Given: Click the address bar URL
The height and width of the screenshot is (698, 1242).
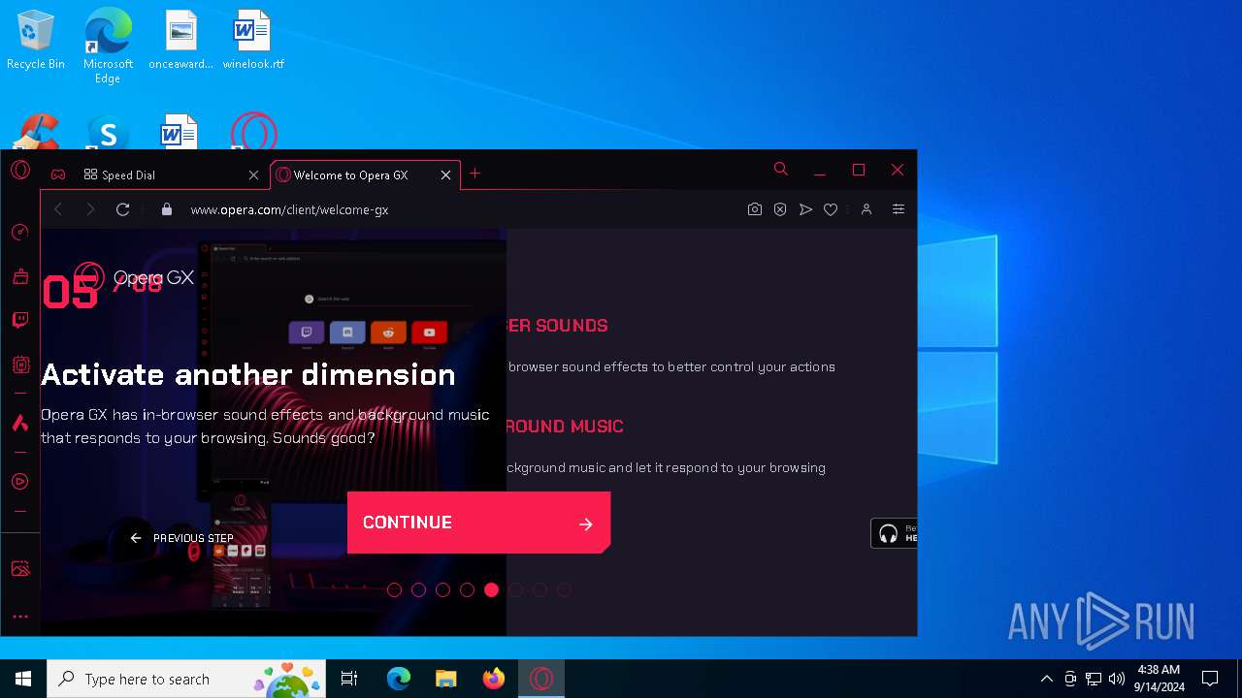Looking at the screenshot, I should pyautogui.click(x=289, y=209).
